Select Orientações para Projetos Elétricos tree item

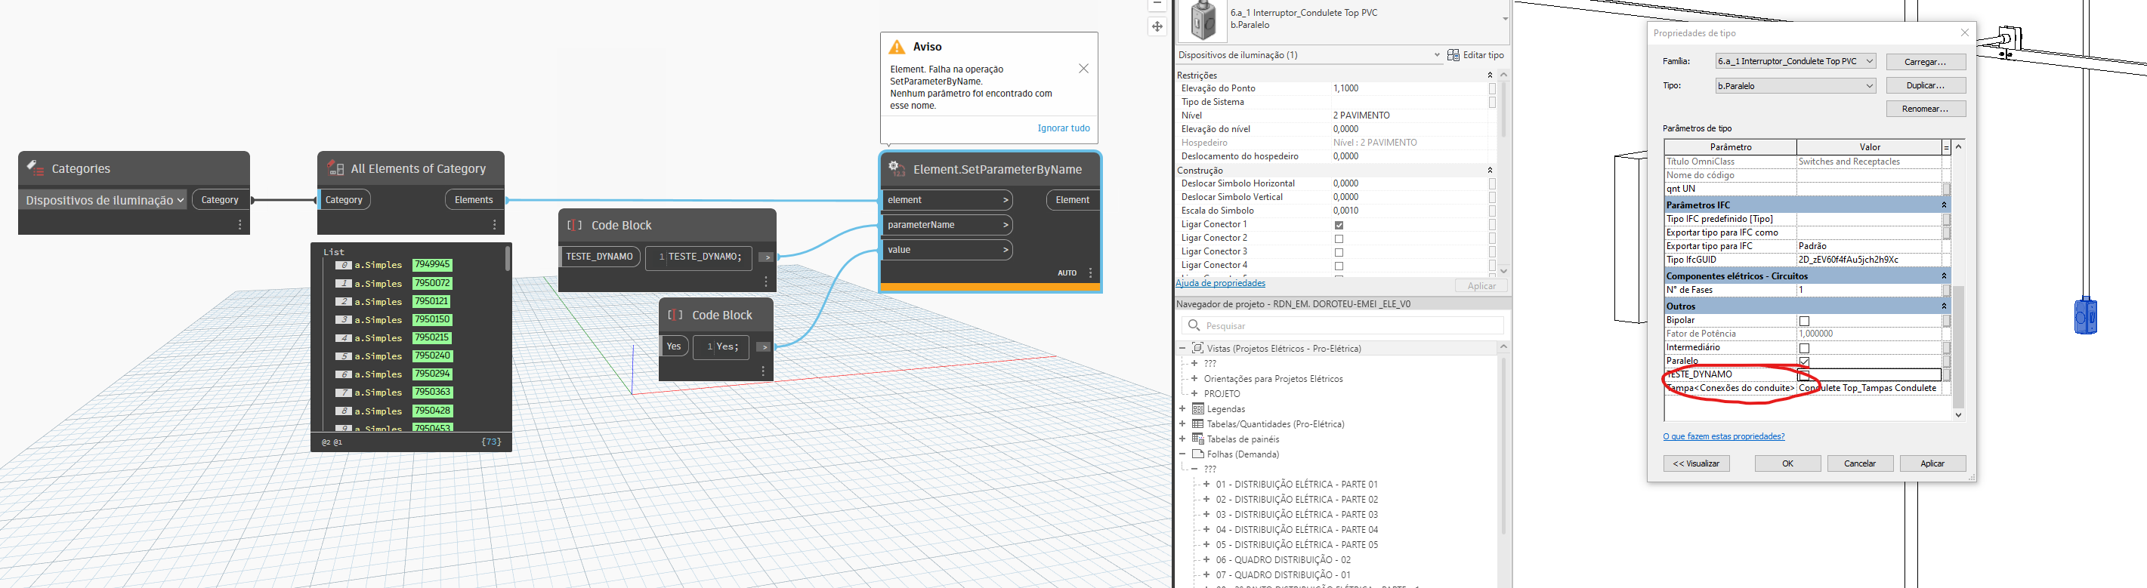[1273, 379]
